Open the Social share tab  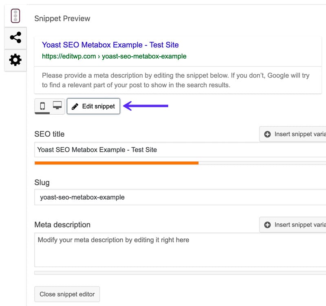point(15,38)
